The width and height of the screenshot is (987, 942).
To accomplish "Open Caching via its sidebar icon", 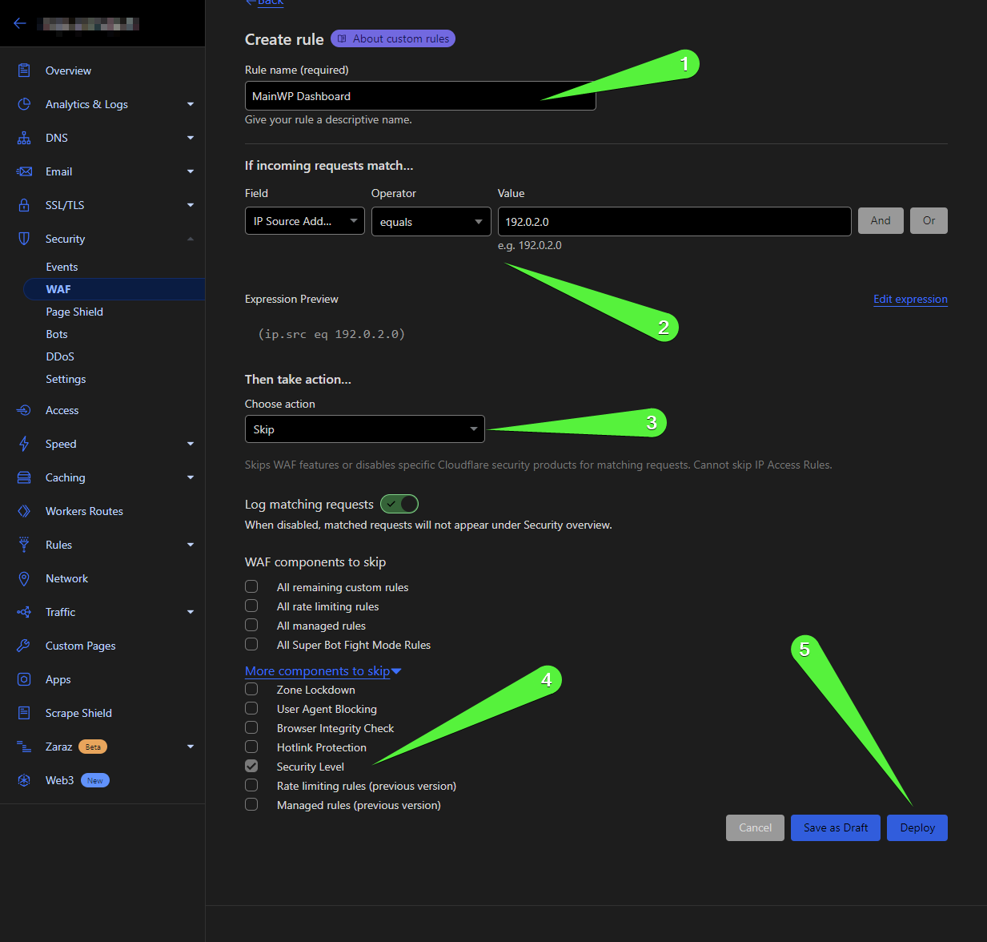I will click(x=22, y=477).
